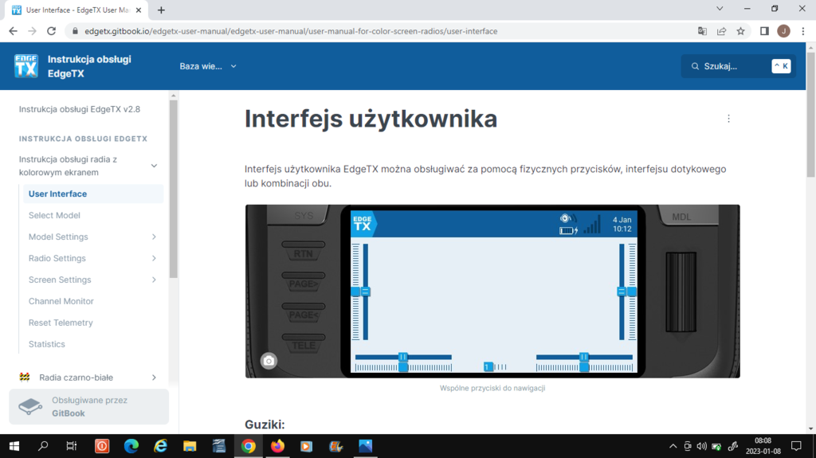Expand the Screen Settings section

click(154, 280)
